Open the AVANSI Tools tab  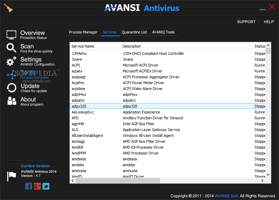[x=163, y=32]
